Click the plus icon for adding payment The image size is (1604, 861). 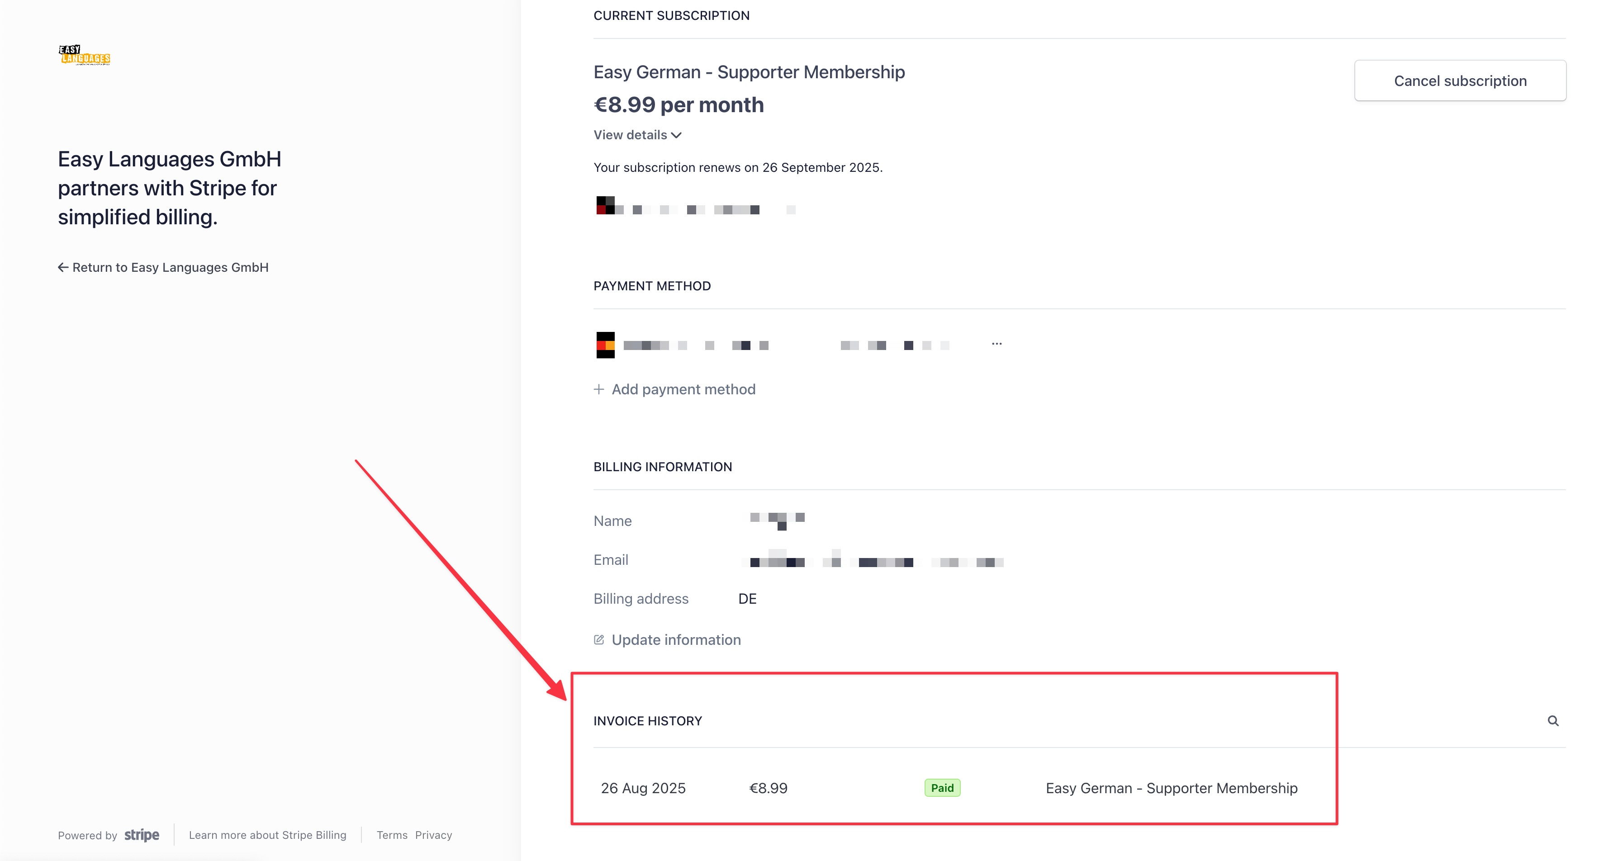pos(599,390)
